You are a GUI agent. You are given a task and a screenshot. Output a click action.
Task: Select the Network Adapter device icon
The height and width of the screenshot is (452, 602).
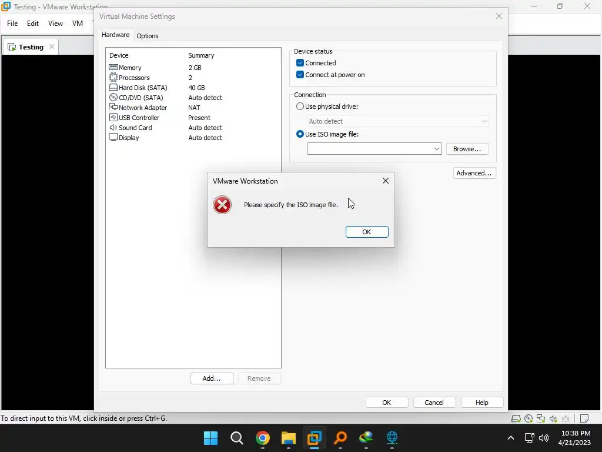tap(113, 107)
